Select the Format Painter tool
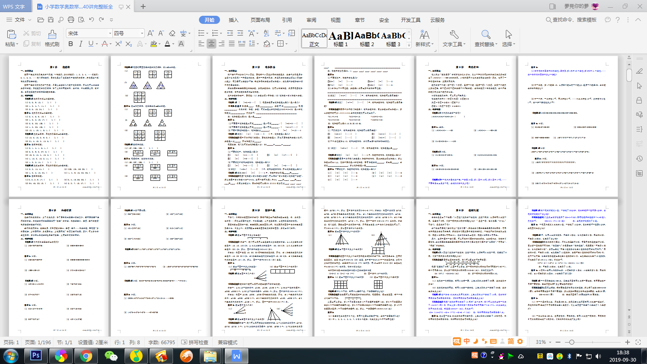This screenshot has width=647, height=364. click(52, 38)
